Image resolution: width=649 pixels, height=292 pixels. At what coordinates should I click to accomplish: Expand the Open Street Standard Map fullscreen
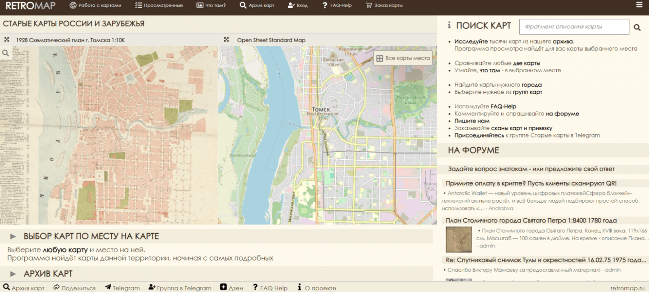[226, 40]
